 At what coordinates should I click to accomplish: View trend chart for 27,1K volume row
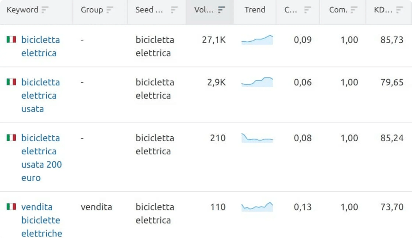tap(257, 40)
